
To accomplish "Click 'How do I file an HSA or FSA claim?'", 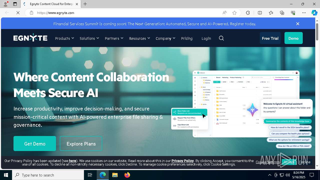I will click(x=294, y=146).
